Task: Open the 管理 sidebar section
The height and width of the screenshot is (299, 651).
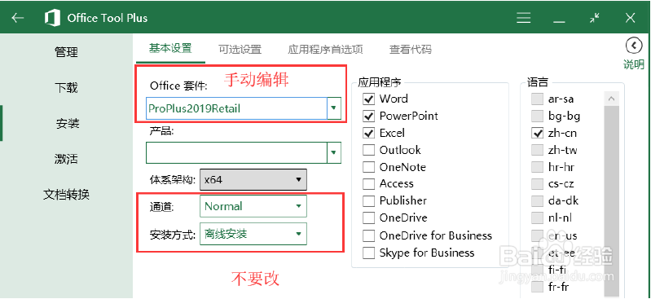Action: [67, 52]
